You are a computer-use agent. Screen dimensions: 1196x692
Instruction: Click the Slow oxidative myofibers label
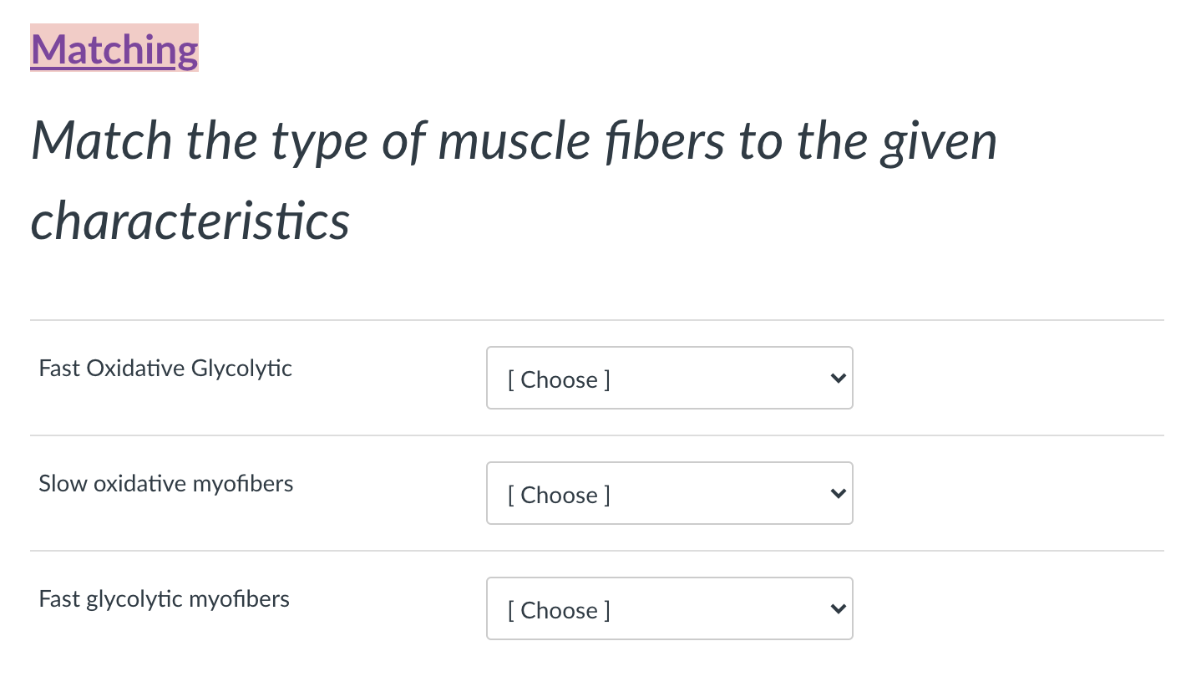point(165,484)
